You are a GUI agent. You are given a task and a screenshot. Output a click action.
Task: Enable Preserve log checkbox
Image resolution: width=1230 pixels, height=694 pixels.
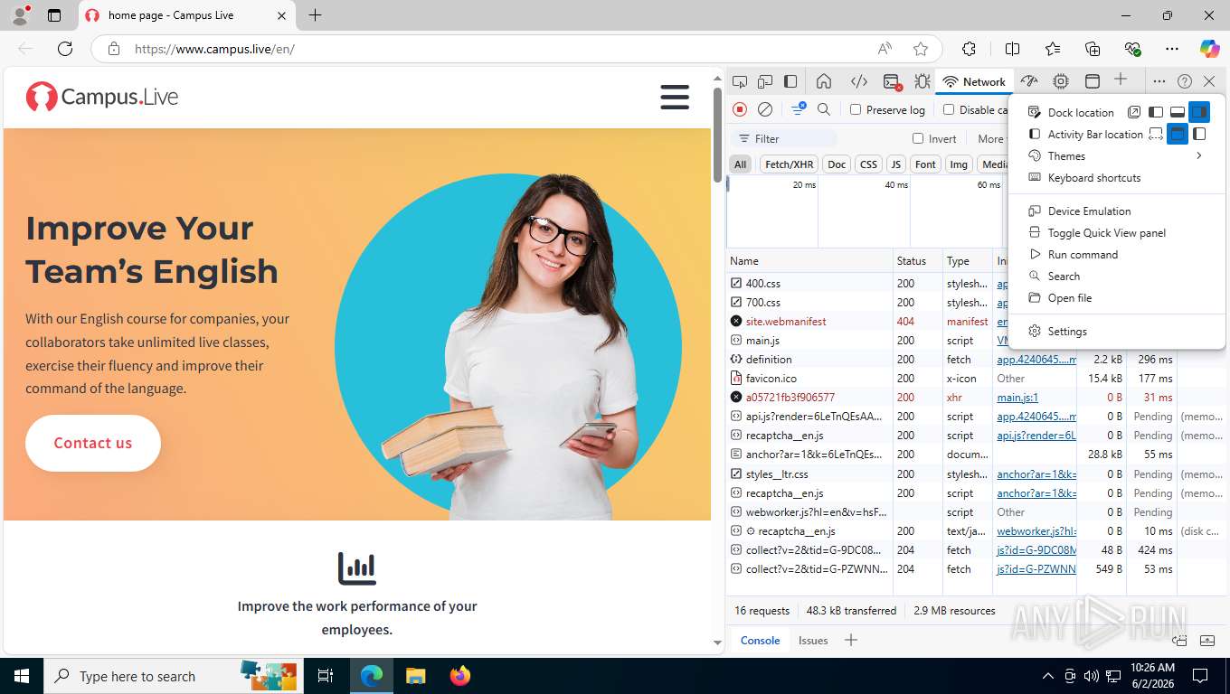[856, 109]
